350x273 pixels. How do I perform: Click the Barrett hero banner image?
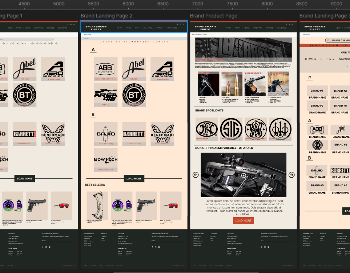pyautogui.click(x=243, y=49)
